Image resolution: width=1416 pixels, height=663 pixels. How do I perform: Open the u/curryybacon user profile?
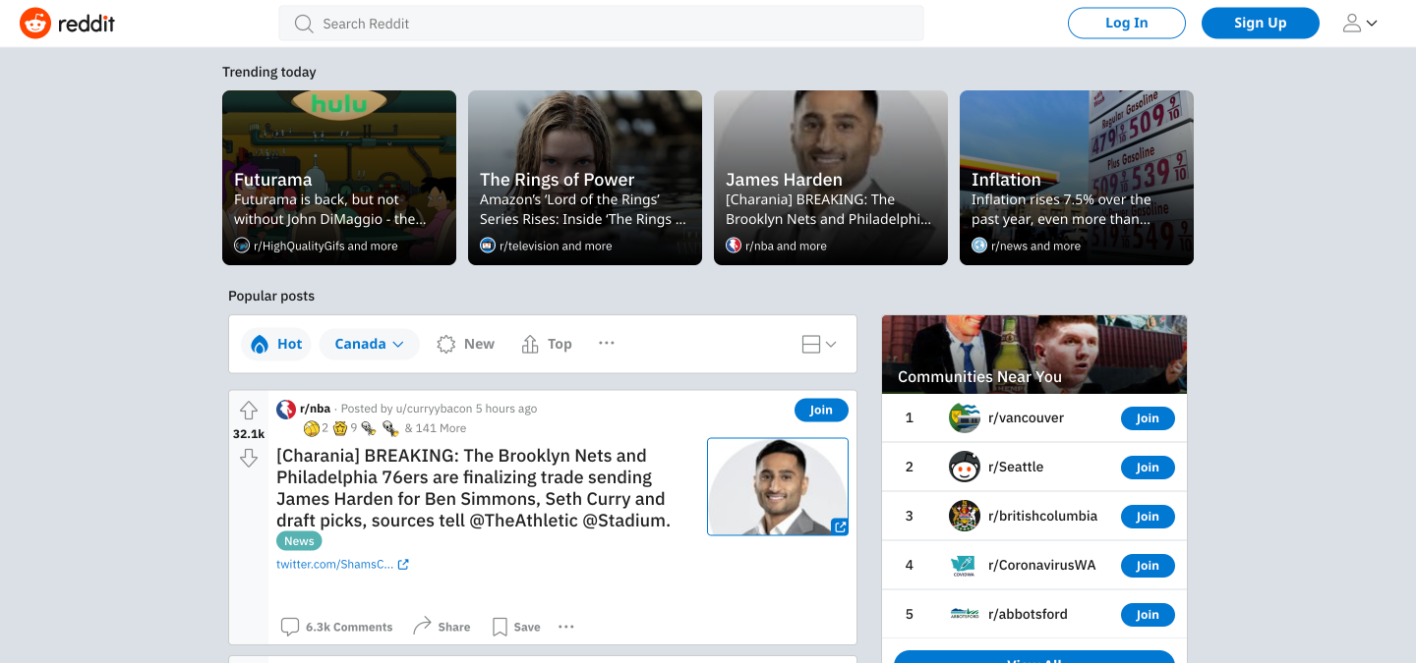click(x=433, y=409)
